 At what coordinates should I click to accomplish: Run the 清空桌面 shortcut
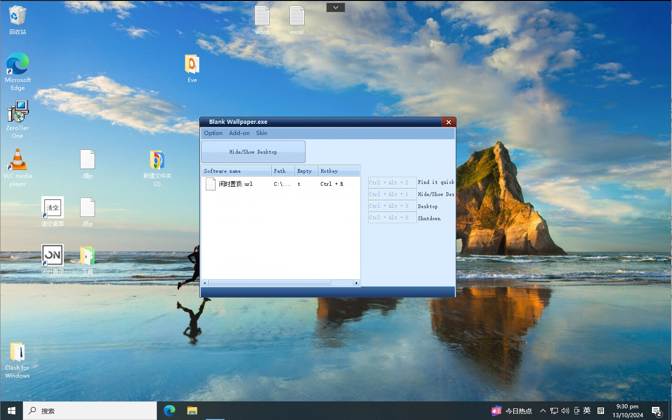[52, 207]
